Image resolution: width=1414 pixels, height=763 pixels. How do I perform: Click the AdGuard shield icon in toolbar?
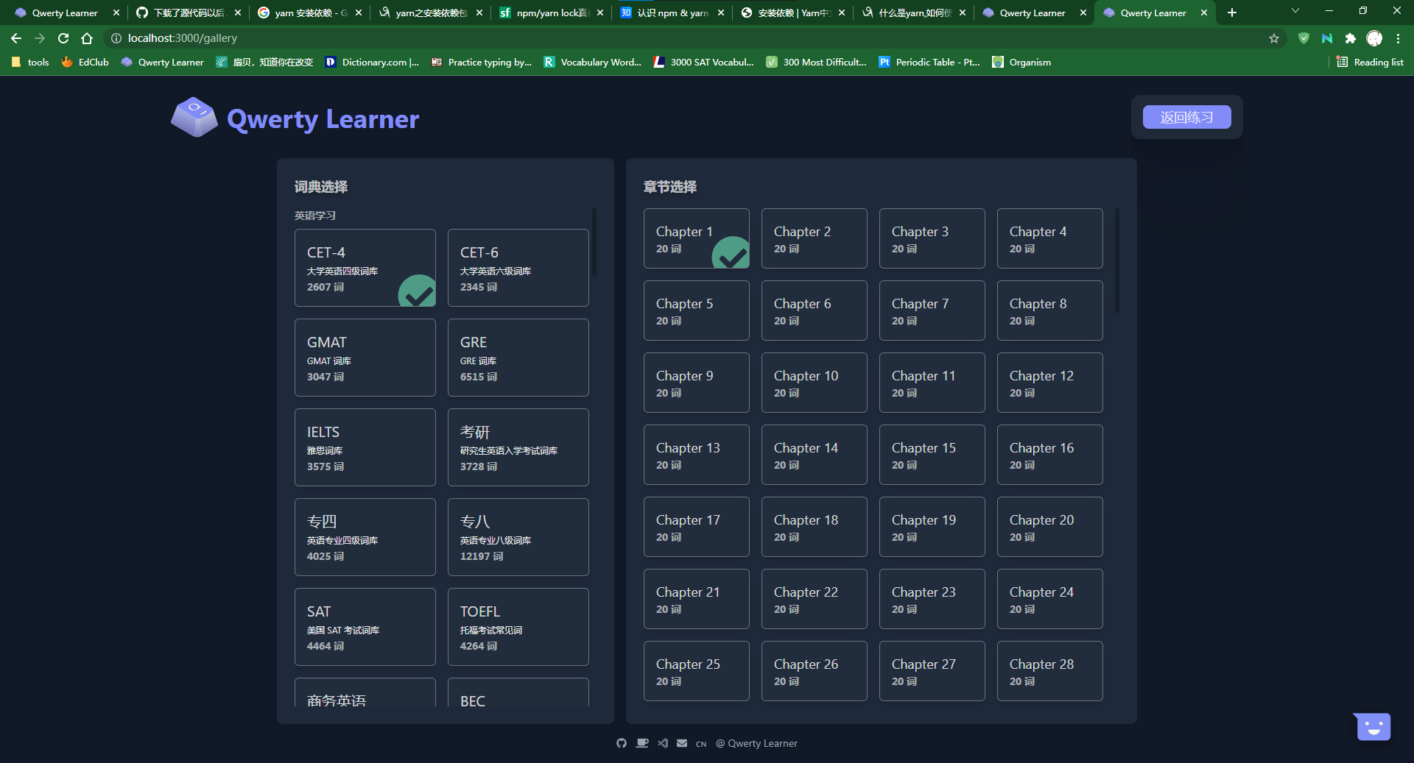1304,38
